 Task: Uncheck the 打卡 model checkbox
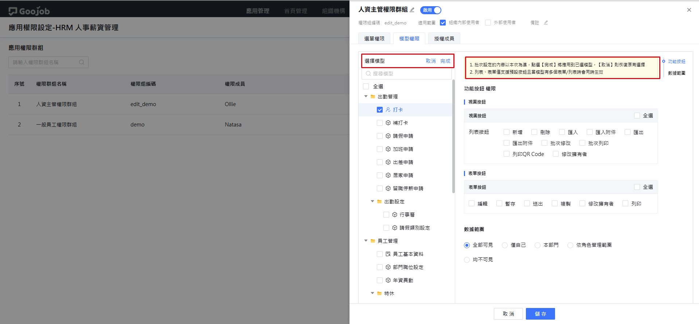(380, 110)
